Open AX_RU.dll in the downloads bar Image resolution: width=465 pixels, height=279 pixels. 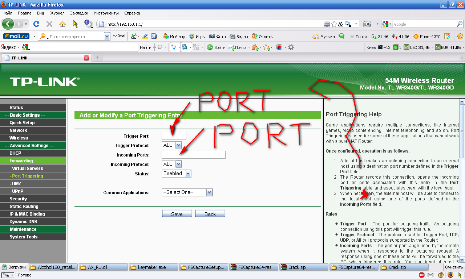pyautogui.click(x=103, y=267)
